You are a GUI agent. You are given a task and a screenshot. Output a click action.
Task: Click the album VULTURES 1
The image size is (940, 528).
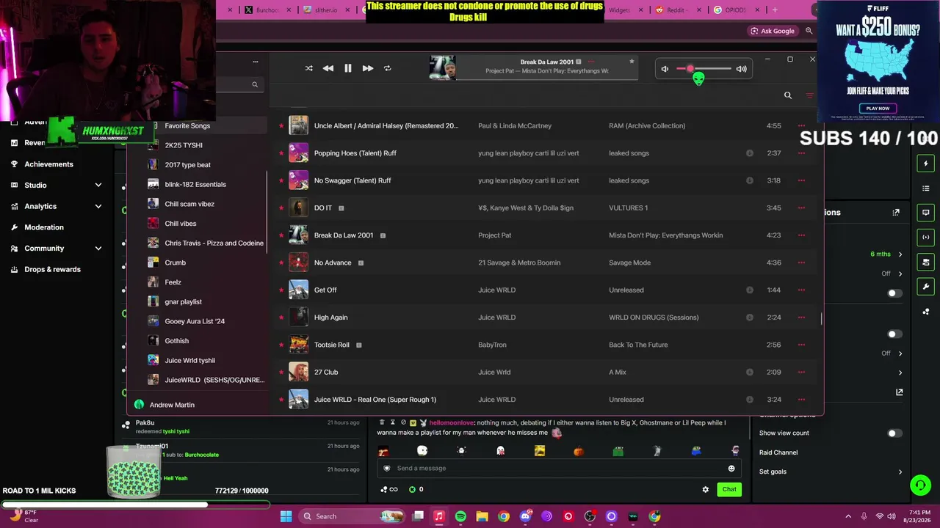[x=629, y=208]
